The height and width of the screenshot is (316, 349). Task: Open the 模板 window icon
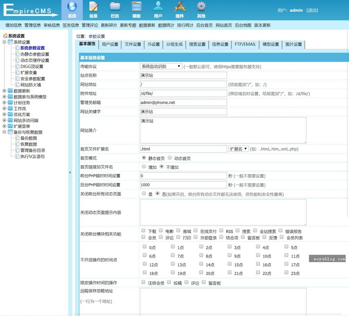(x=136, y=7)
